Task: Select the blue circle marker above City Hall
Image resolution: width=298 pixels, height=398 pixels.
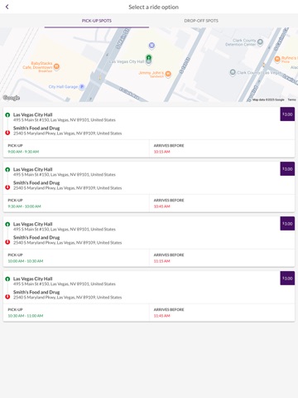Action: 151,45
